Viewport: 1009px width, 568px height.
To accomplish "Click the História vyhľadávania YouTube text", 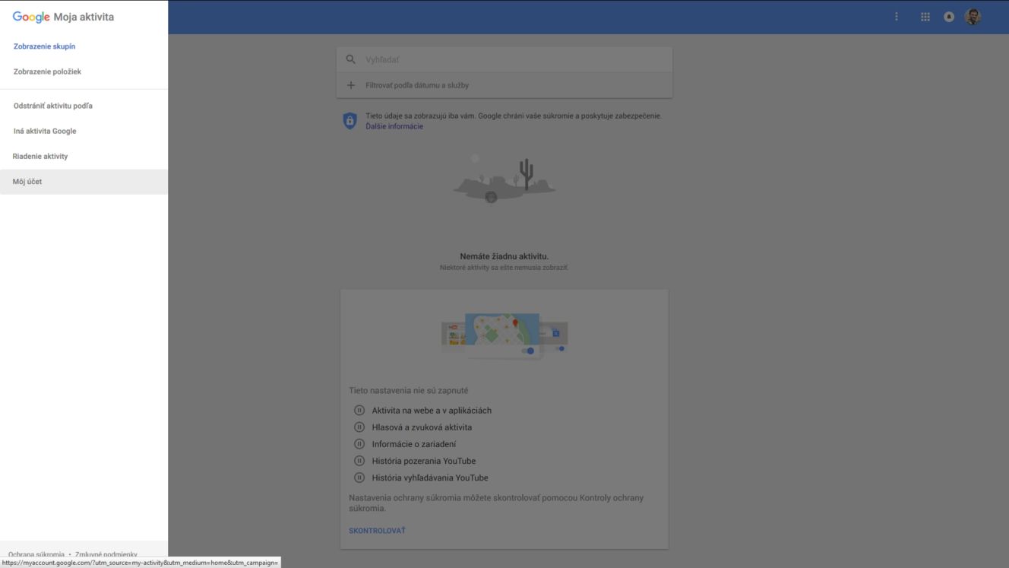I will pyautogui.click(x=430, y=478).
